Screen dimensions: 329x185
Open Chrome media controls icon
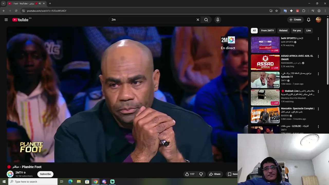[x=313, y=11]
